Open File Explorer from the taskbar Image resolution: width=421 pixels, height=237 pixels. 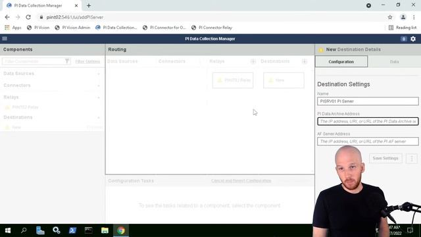tap(105, 230)
